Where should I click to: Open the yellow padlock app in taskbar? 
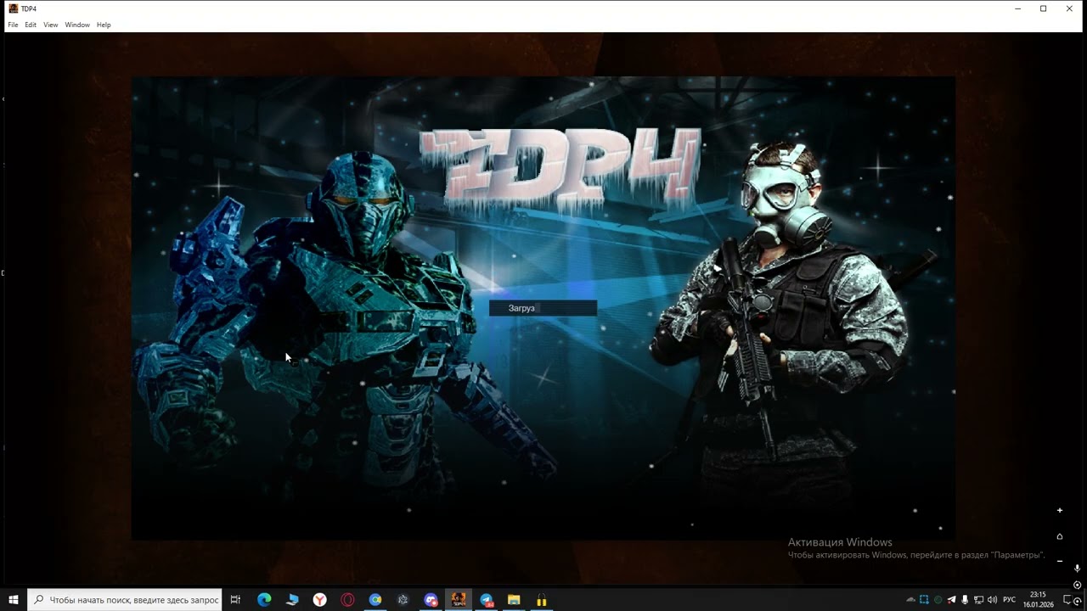[x=541, y=600]
